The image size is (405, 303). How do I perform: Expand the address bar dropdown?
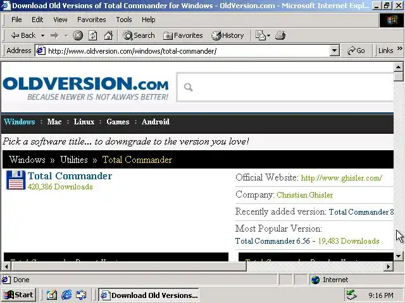pos(334,50)
